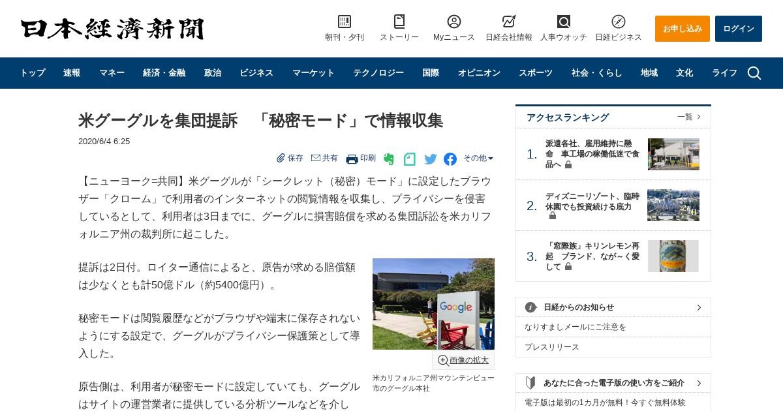Click the 保存 paperclip icon
The width and height of the screenshot is (783, 411).
pos(281,158)
